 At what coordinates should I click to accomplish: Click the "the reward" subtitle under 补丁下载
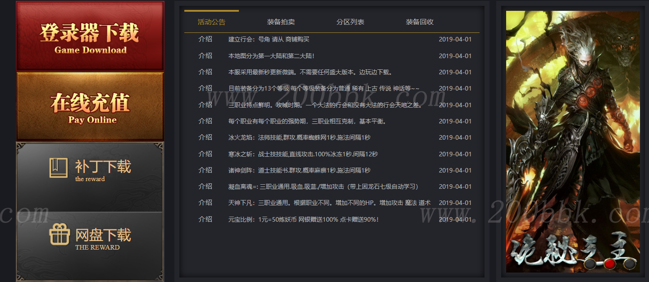[x=90, y=179]
